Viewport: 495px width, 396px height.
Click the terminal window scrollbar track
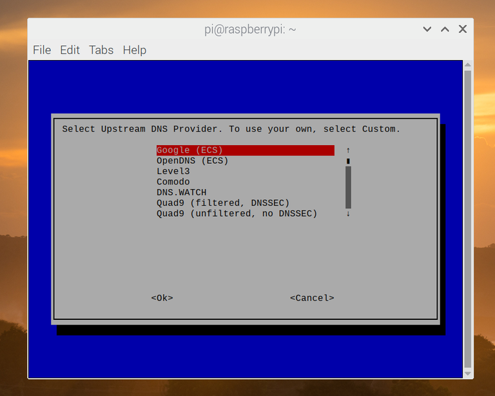tap(468, 219)
